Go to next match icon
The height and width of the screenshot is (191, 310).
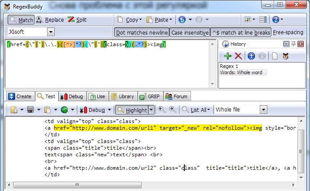[x=173, y=110]
